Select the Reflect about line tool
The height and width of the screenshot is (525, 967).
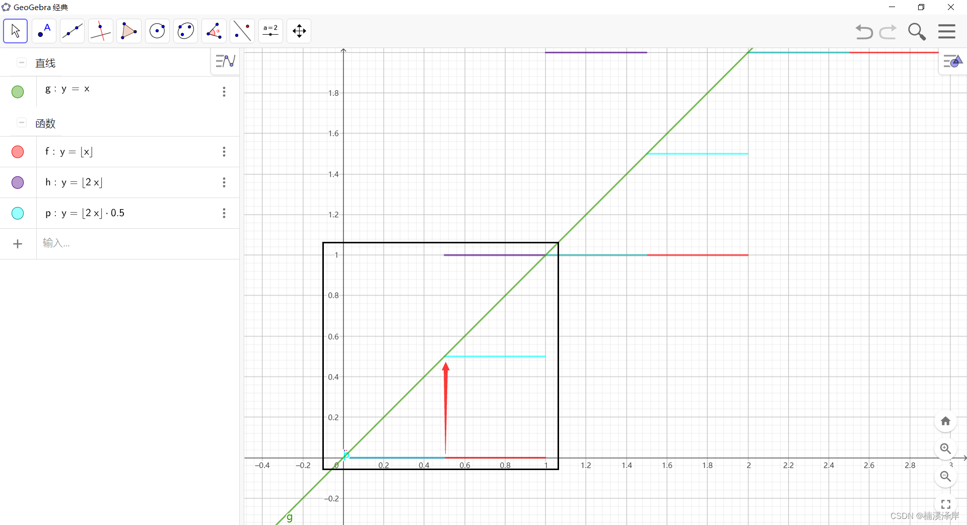tap(242, 31)
